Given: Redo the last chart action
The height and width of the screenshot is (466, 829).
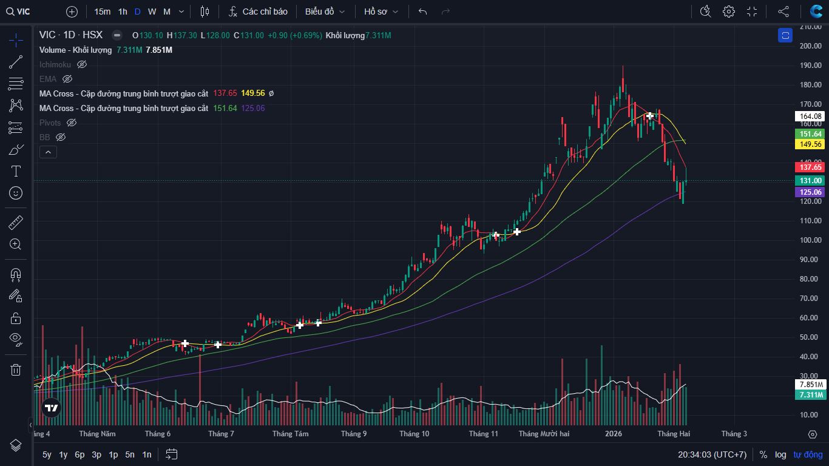Looking at the screenshot, I should (445, 12).
